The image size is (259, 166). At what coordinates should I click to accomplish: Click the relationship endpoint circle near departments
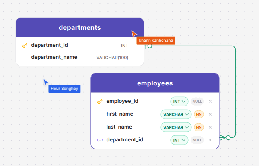150,46
